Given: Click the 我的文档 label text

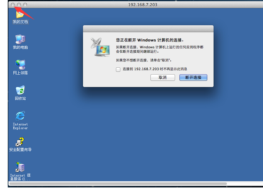Looking at the screenshot, I should (21, 22).
